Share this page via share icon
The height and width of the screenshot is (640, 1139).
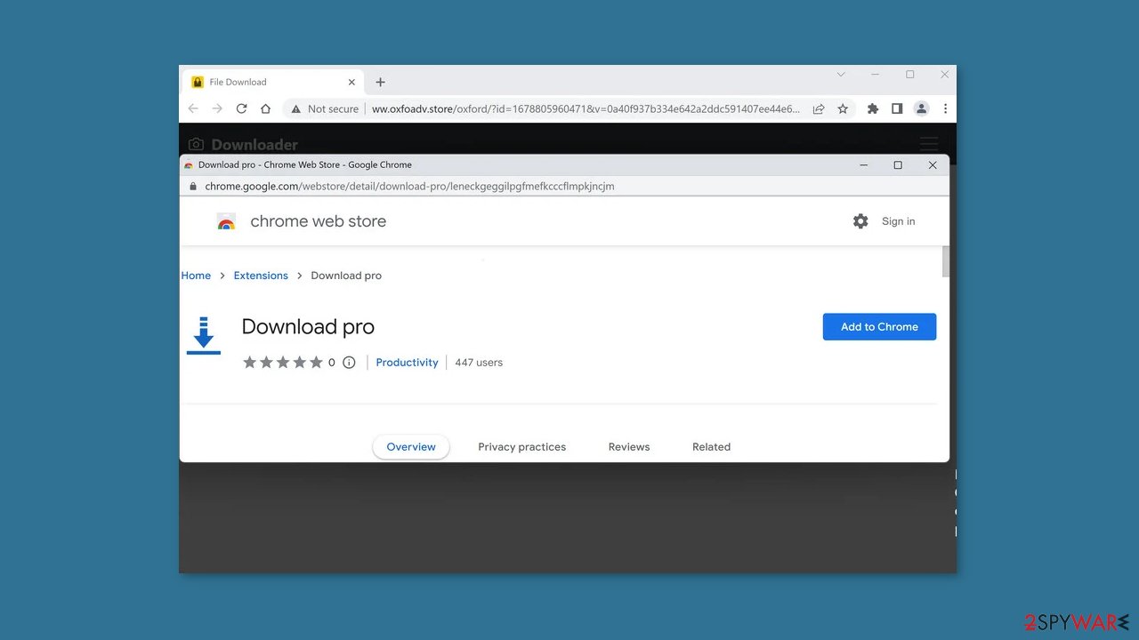pyautogui.click(x=819, y=108)
